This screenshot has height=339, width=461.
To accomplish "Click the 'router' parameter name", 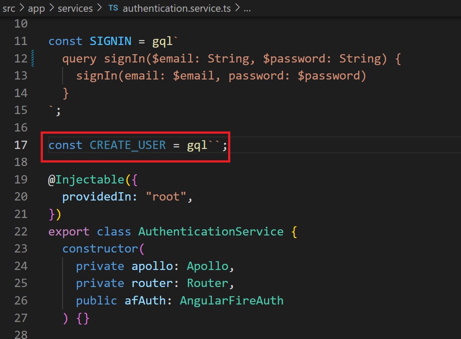I will [x=152, y=283].
